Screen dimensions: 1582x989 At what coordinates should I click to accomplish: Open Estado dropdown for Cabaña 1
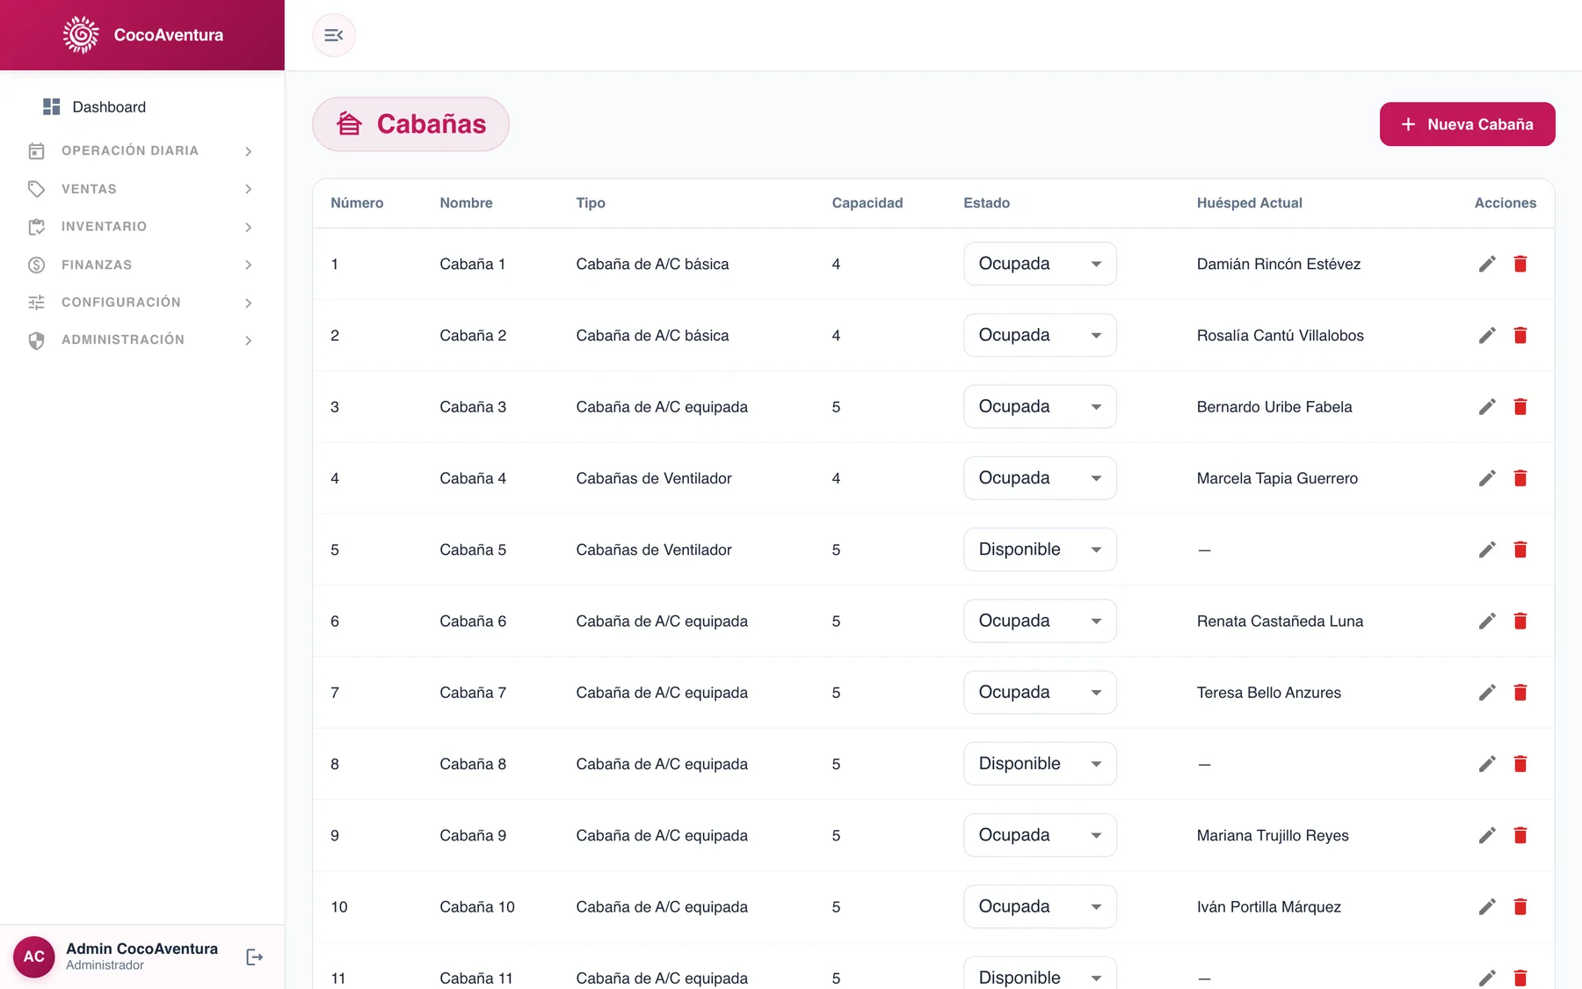click(x=1040, y=264)
